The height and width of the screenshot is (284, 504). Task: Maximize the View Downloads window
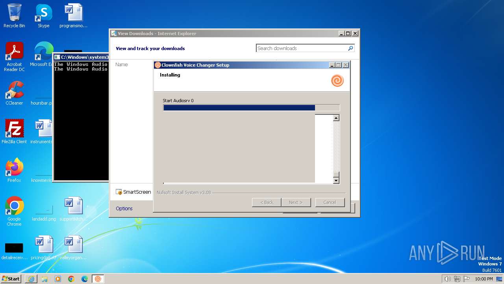pyautogui.click(x=348, y=34)
